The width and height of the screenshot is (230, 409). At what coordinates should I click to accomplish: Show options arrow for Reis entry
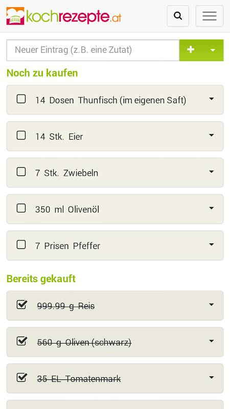tap(212, 305)
